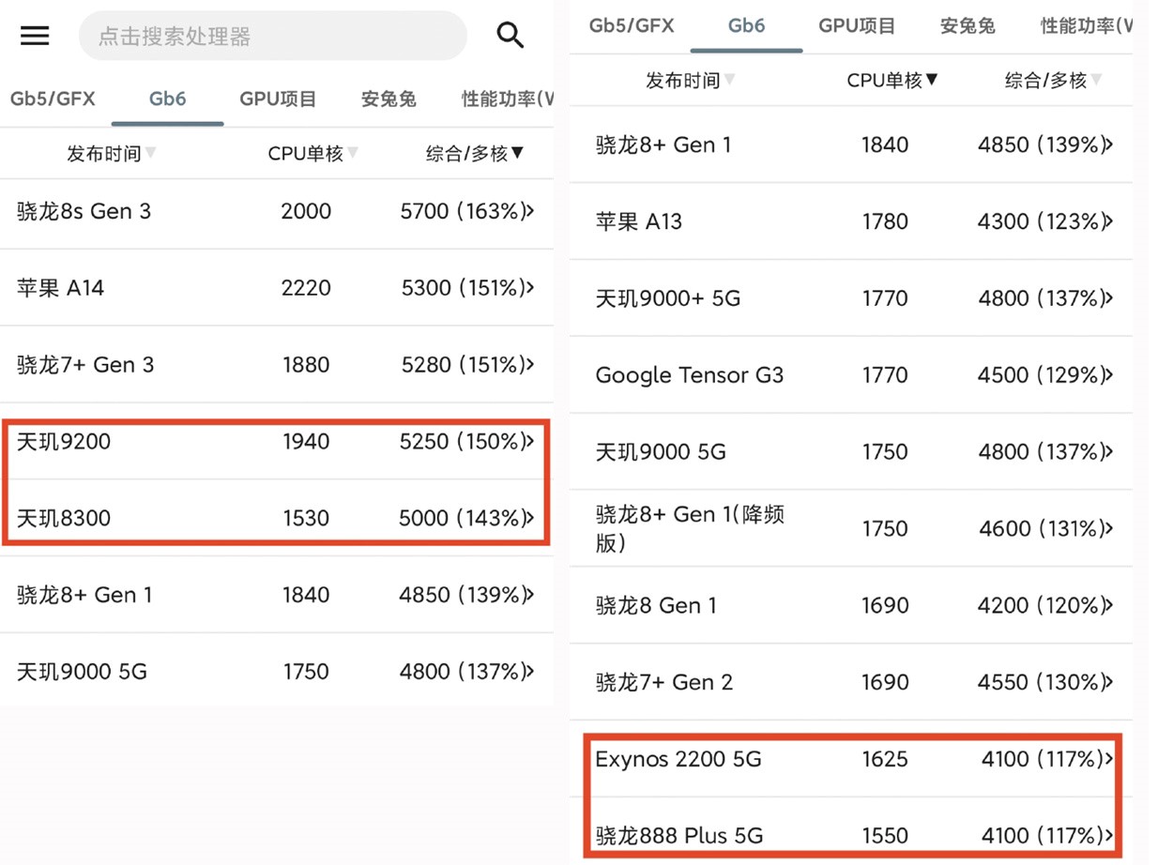Image resolution: width=1158 pixels, height=865 pixels.
Task: Expand details chevron for 苹果 A14
Action: (530, 288)
